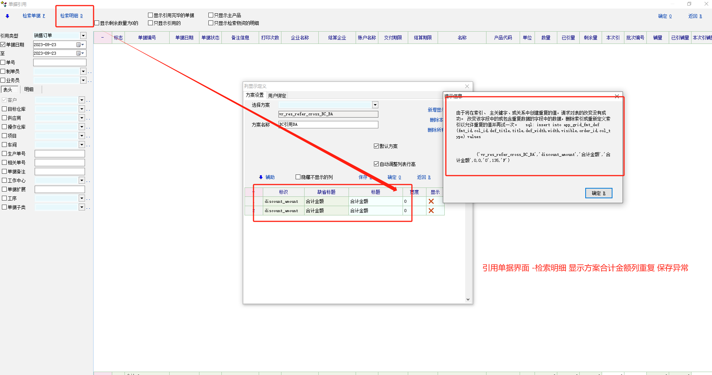Viewport: 712px width, 375px height.
Task: Close the 提示信息 error dialog with X
Action: click(x=617, y=96)
